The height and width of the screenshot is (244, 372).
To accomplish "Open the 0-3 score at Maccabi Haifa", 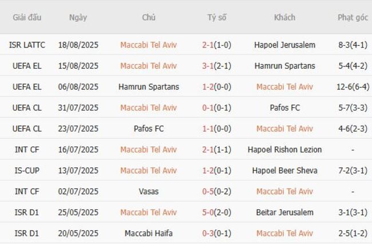I will point(216,233).
